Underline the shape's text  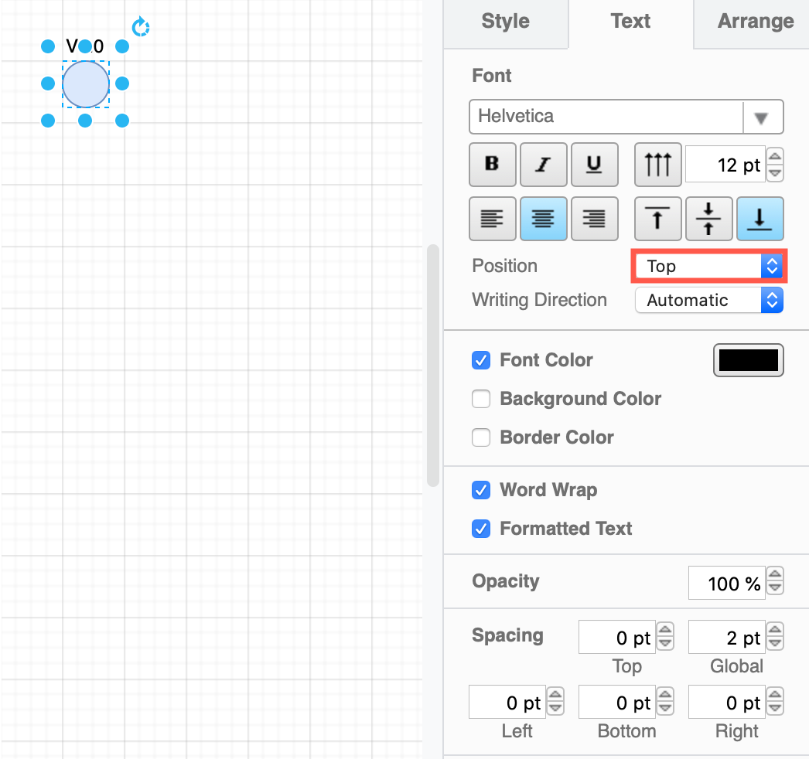tap(595, 164)
